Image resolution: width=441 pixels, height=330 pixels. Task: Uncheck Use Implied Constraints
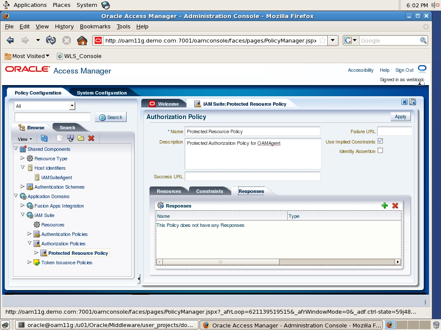[381, 141]
